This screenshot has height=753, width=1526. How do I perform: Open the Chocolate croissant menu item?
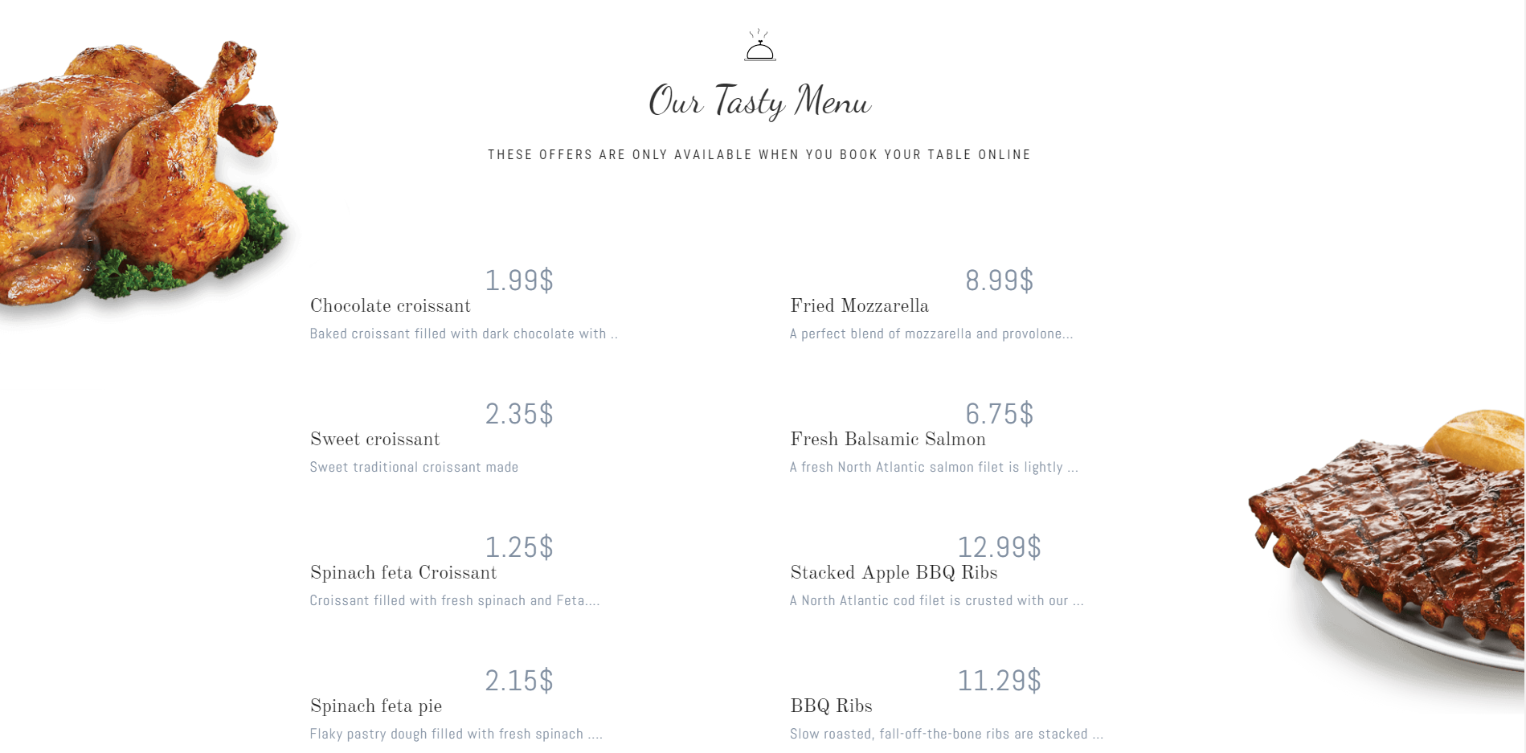pyautogui.click(x=391, y=306)
